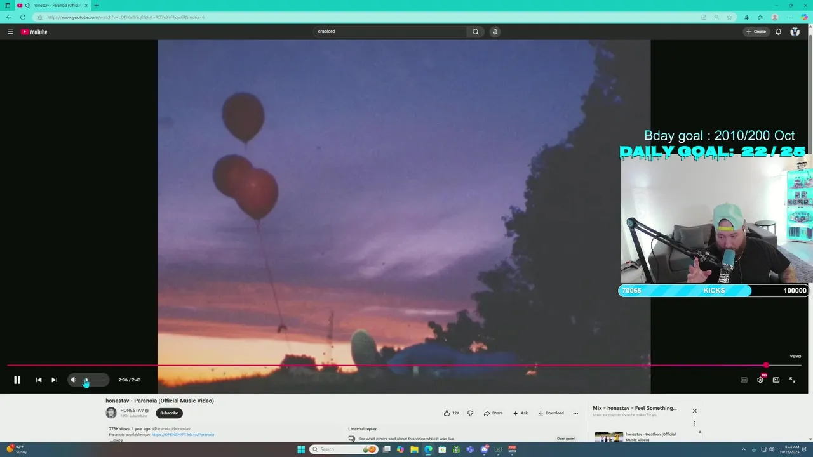Open File Explorer from taskbar

(414, 449)
